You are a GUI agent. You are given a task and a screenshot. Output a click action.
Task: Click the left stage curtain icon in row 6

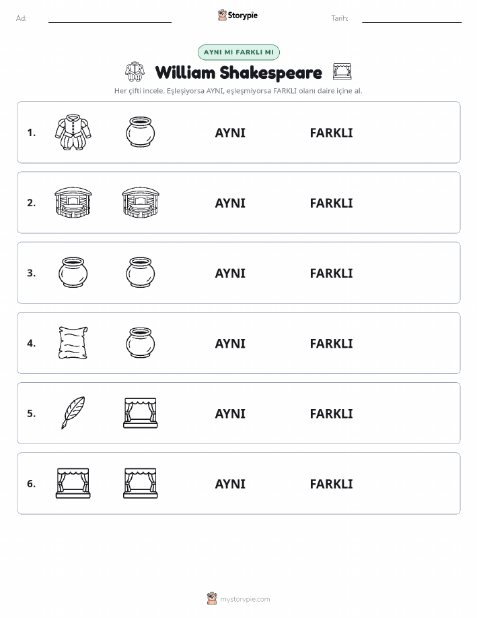[73, 483]
